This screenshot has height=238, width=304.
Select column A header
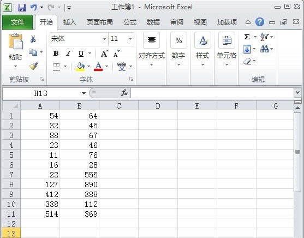pos(40,106)
